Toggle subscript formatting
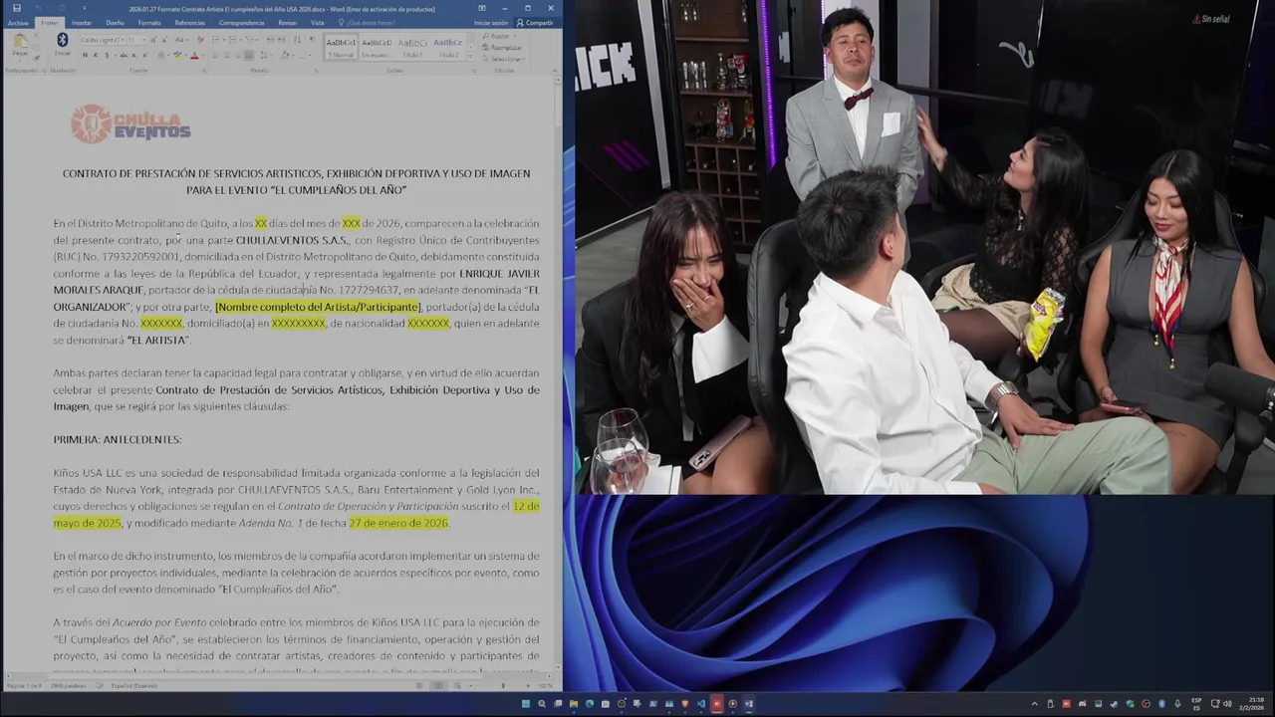1275x717 pixels. 134,55
